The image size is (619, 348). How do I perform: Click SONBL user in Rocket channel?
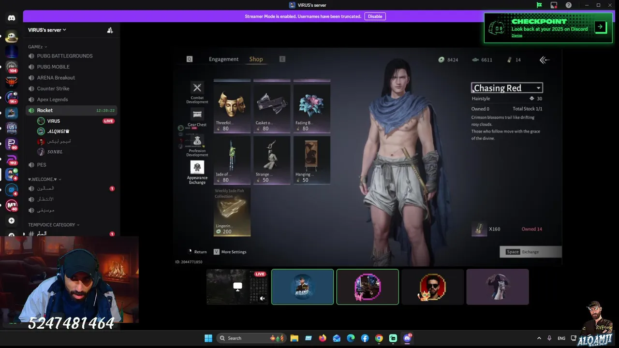[x=54, y=152]
